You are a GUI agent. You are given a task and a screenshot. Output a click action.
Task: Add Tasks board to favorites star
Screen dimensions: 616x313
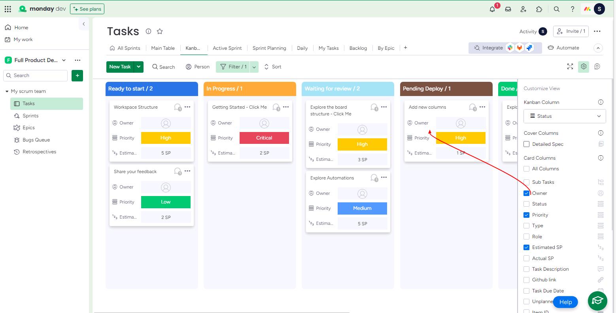coord(160,31)
